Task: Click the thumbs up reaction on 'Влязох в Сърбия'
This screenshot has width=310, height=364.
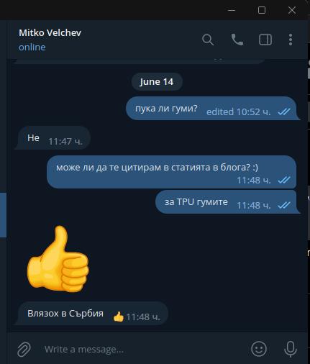Action: [x=119, y=317]
